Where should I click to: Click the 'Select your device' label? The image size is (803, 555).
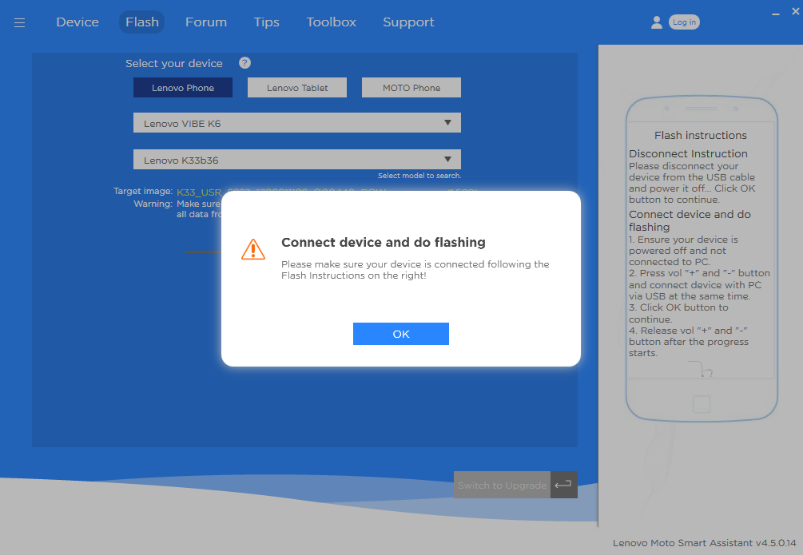174,64
